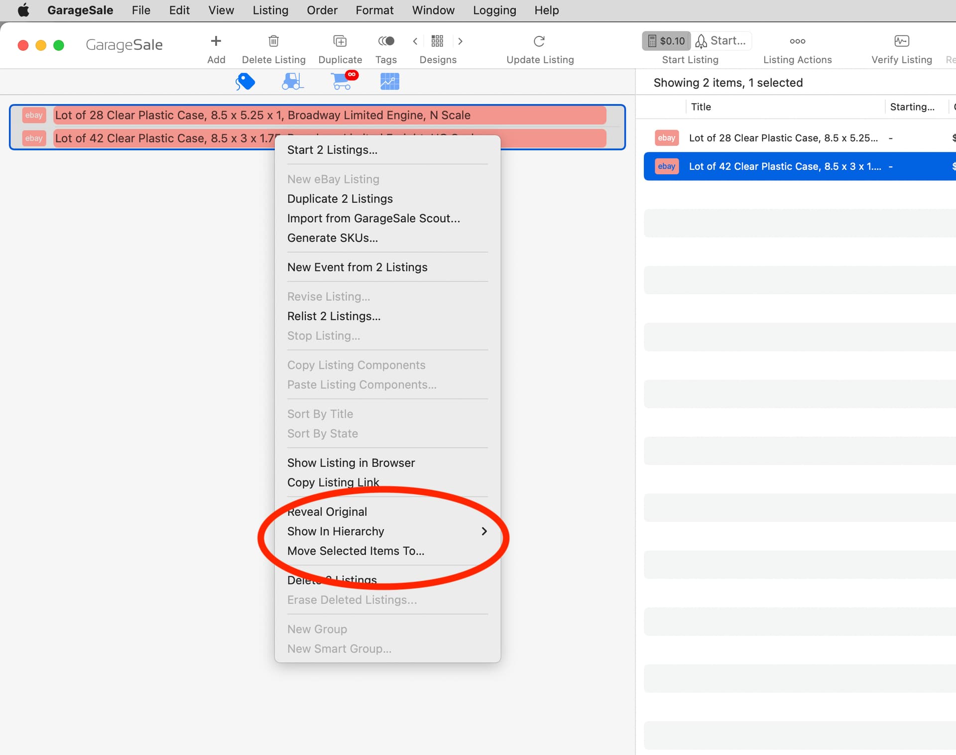956x755 pixels.
Task: Open the Order menu
Action: point(322,10)
